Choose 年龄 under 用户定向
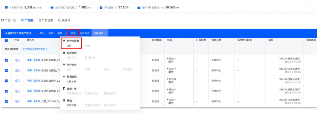 click(87, 70)
